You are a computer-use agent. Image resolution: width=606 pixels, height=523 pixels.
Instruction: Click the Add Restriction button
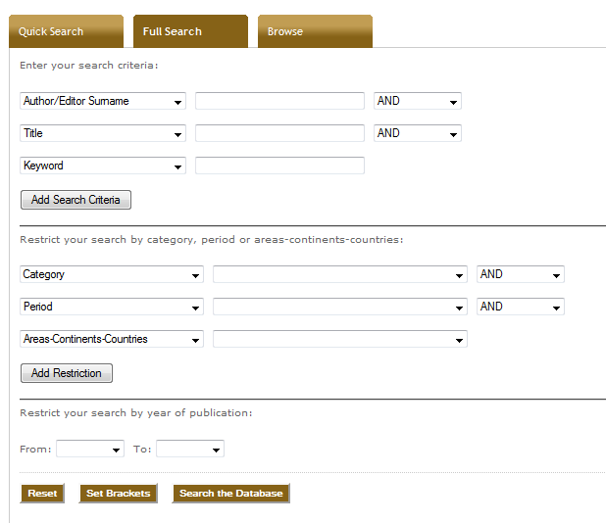(x=67, y=373)
